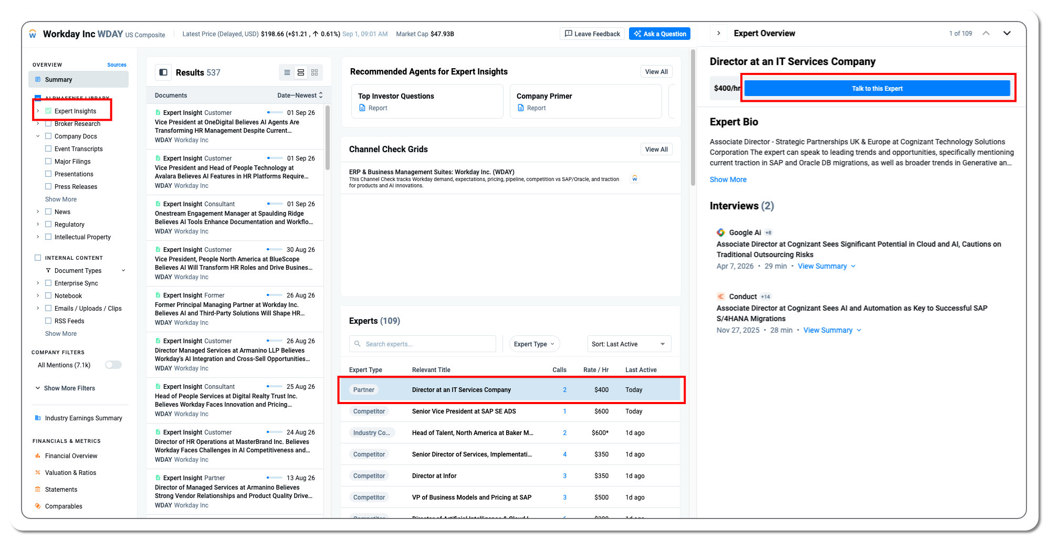Click the Document Types filter icon
Viewport: 1048px width, 540px height.
pyautogui.click(x=48, y=271)
